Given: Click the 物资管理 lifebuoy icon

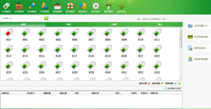Looking at the screenshot, I should pyautogui.click(x=70, y=7).
